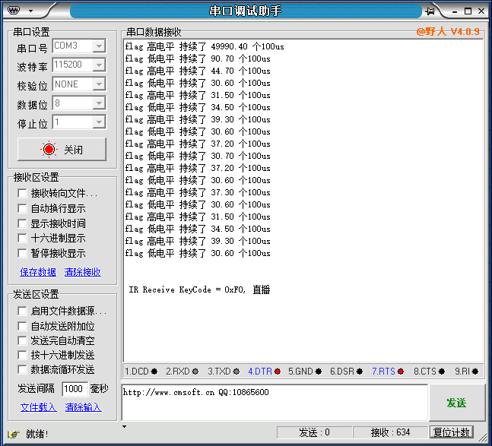Click the 就绪! status text
The image size is (492, 446).
37,434
